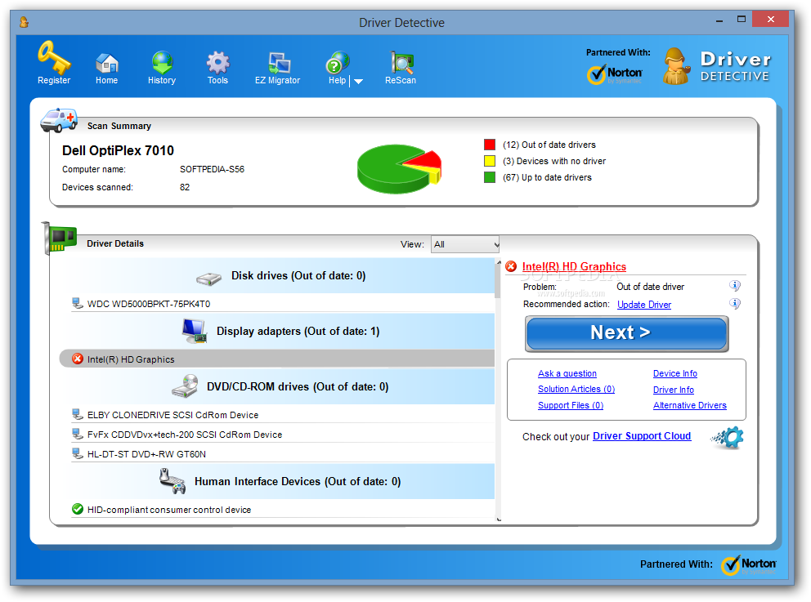Click the driver list scrollbar thumb

[x=498, y=283]
